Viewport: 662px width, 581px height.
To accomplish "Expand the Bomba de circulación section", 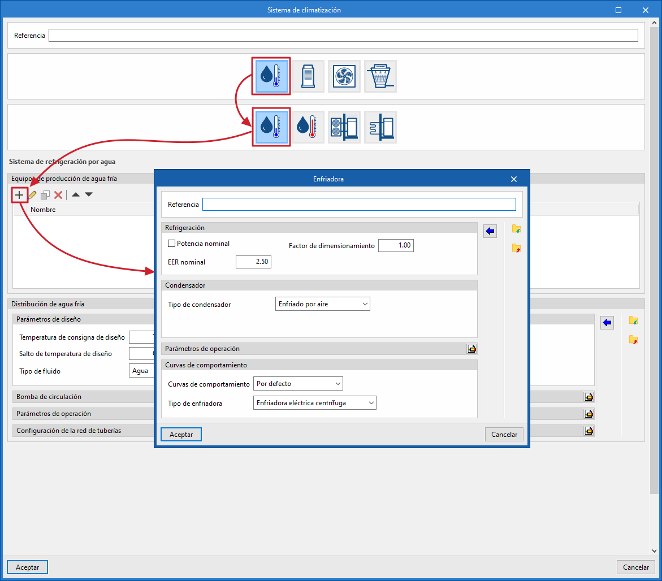I will click(x=589, y=397).
